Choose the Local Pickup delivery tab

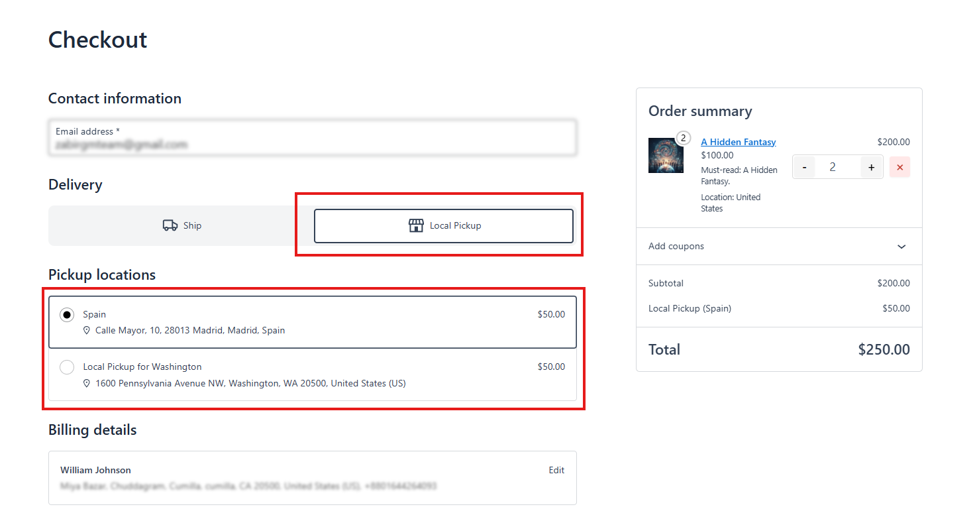point(443,225)
